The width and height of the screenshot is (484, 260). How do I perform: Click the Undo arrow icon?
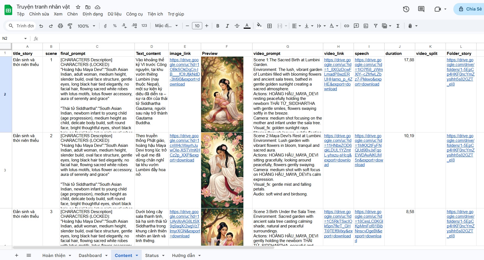pos(41,26)
